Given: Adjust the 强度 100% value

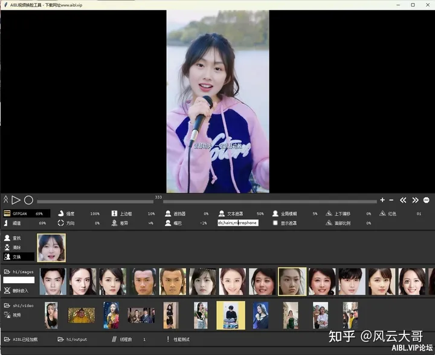Looking at the screenshot, I should (x=95, y=214).
